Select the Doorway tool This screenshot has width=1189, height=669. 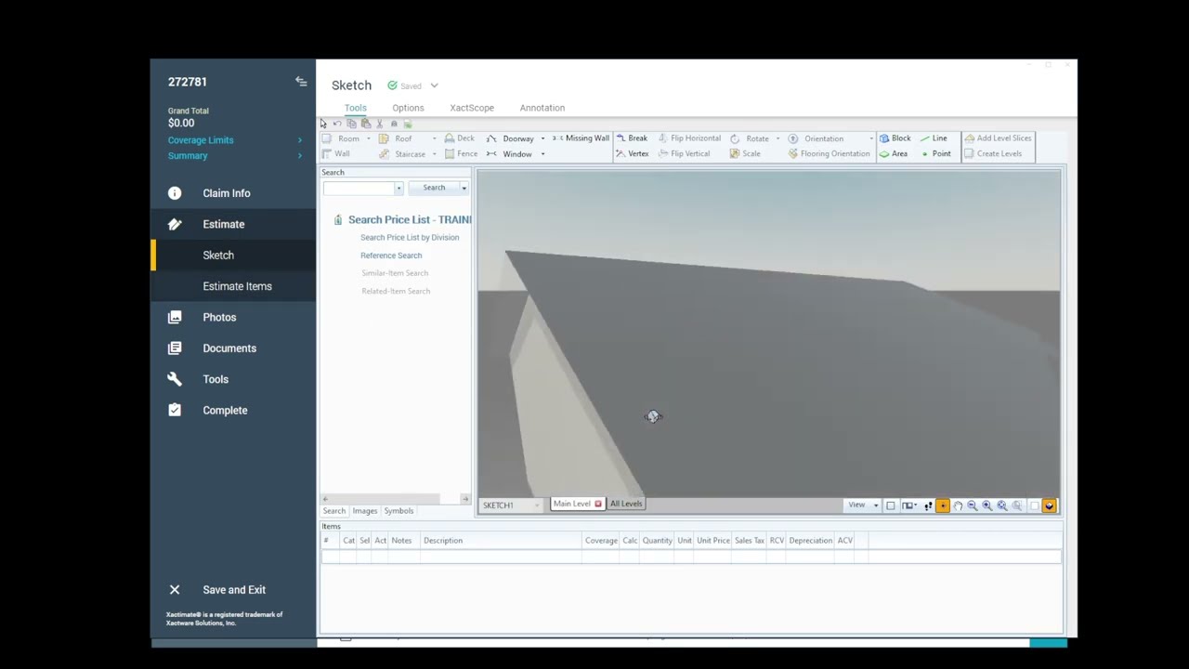point(510,138)
